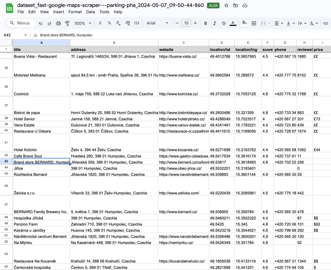
Task: Open the Data menu
Action: 90,12
